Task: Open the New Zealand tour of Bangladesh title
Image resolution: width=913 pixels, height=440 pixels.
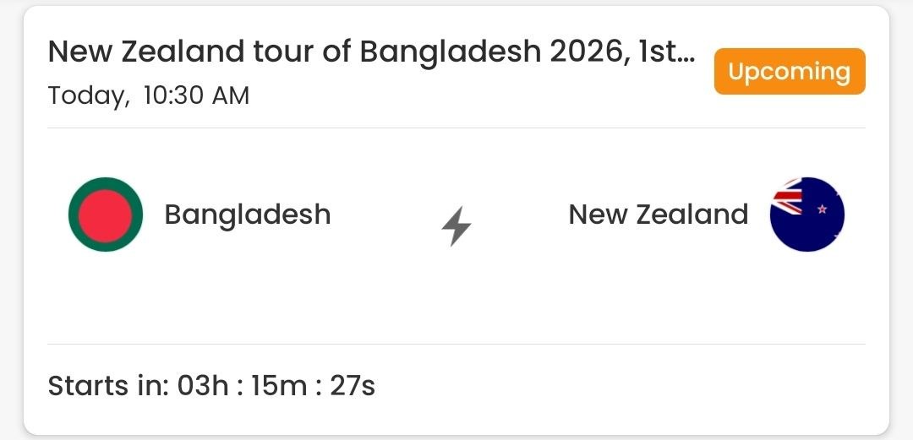Action: 372,52
